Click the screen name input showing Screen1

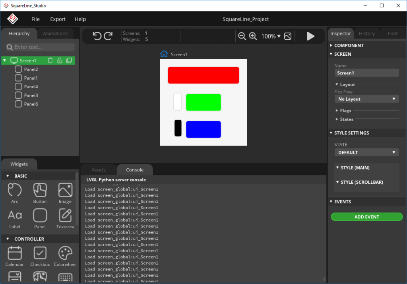(366, 72)
